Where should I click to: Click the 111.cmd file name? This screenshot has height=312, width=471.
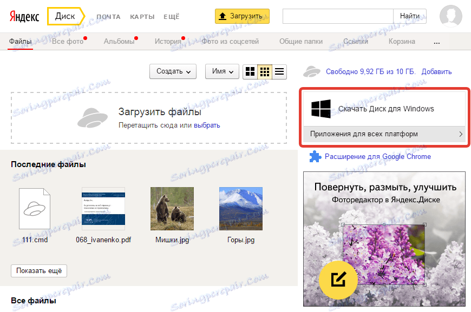pyautogui.click(x=35, y=240)
